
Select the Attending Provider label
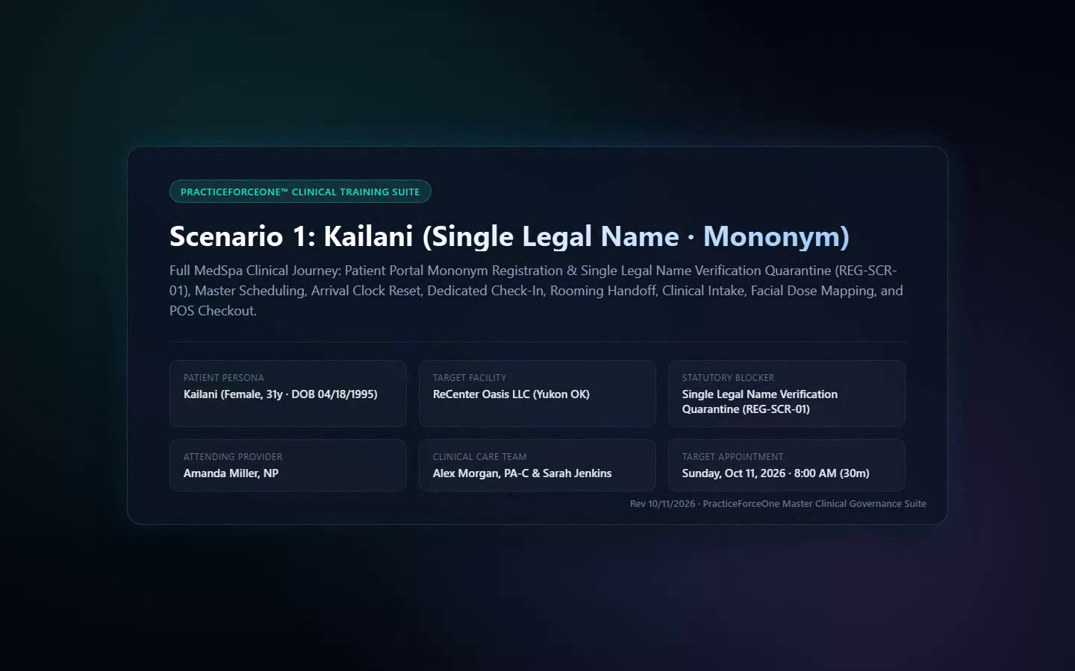click(x=233, y=457)
